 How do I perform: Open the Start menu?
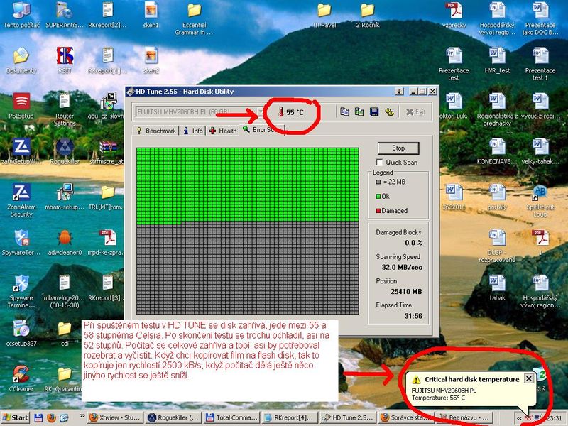coord(15,417)
